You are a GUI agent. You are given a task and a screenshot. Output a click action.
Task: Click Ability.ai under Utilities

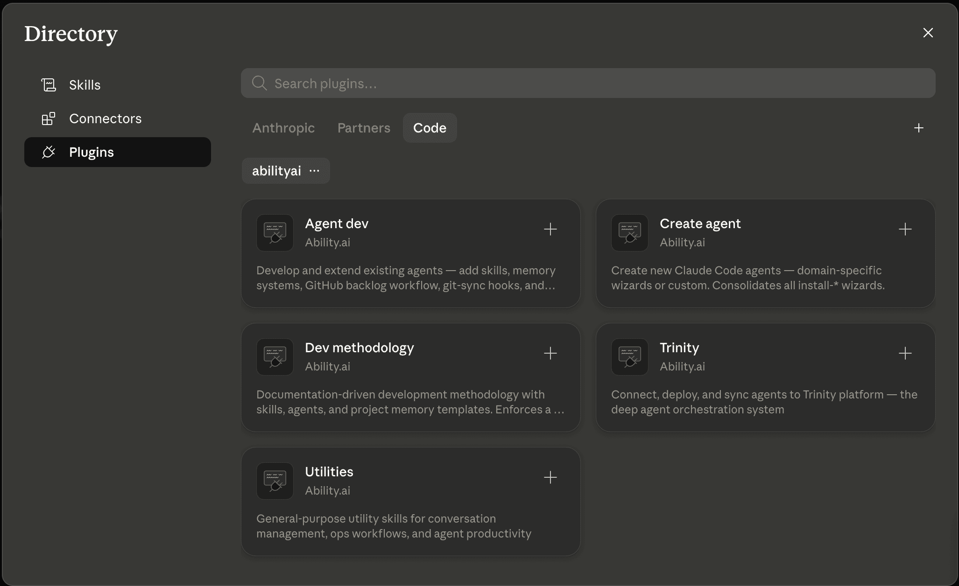pyautogui.click(x=328, y=490)
